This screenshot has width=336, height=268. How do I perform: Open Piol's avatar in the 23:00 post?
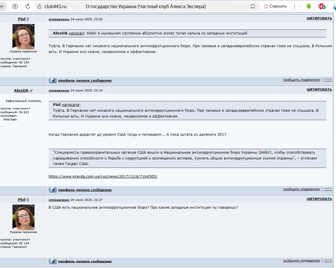pos(23,37)
